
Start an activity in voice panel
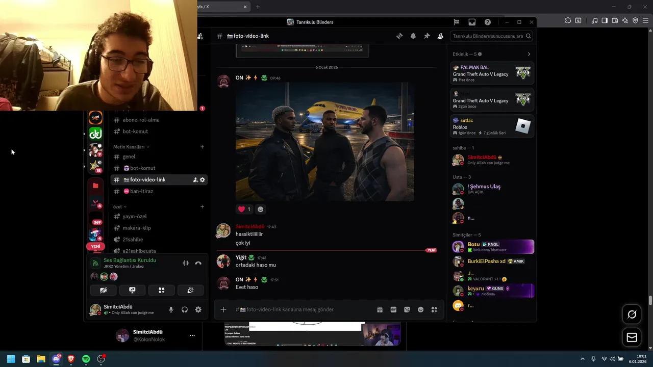[161, 290]
